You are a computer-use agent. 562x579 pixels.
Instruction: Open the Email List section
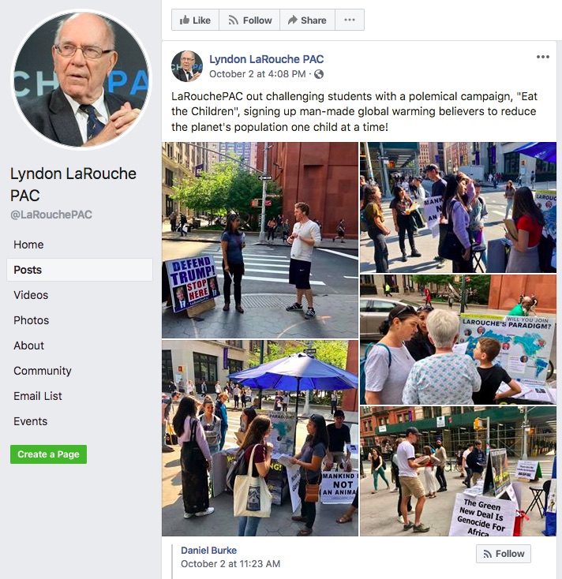38,396
